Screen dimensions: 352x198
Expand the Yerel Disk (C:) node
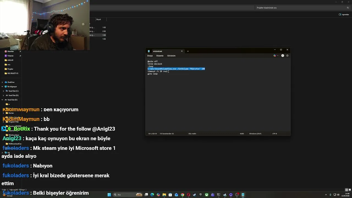3,91
